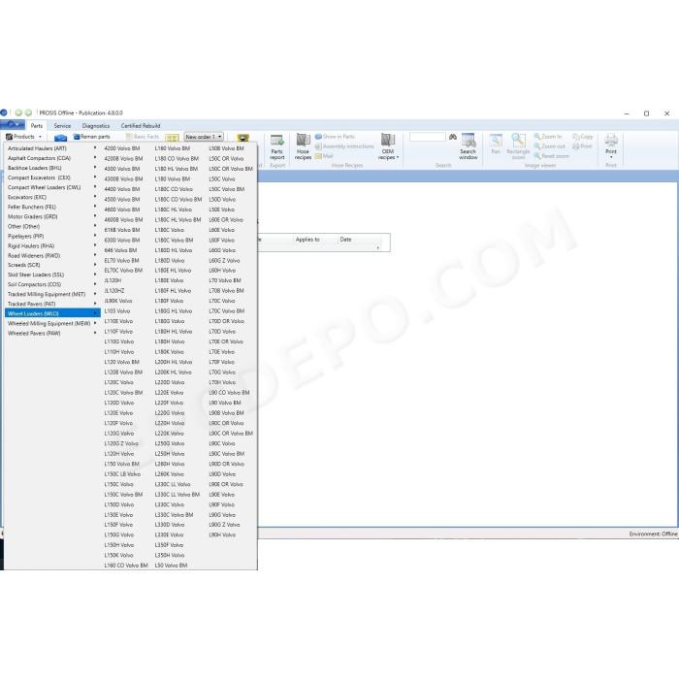The width and height of the screenshot is (679, 679).
Task: Click Reset zoom in Image viewer group
Action: (x=552, y=156)
